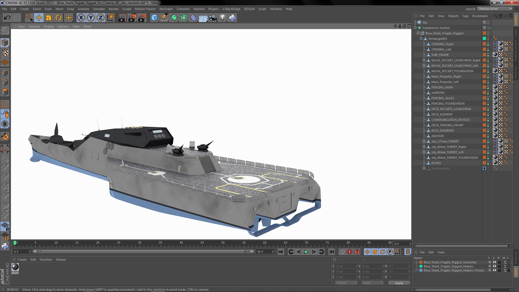Select the Blue material thumbnail
This screenshot has width=519, height=292.
(x=15, y=267)
